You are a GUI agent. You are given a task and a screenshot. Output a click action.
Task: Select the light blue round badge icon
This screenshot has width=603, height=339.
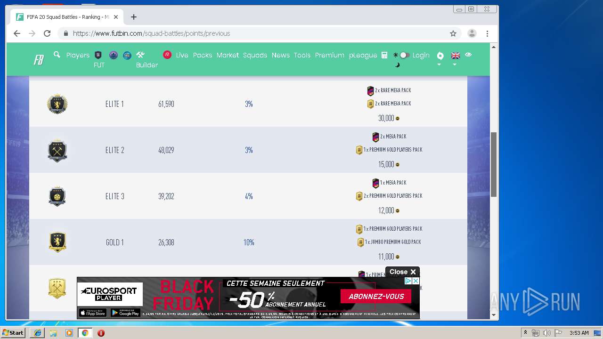(127, 55)
